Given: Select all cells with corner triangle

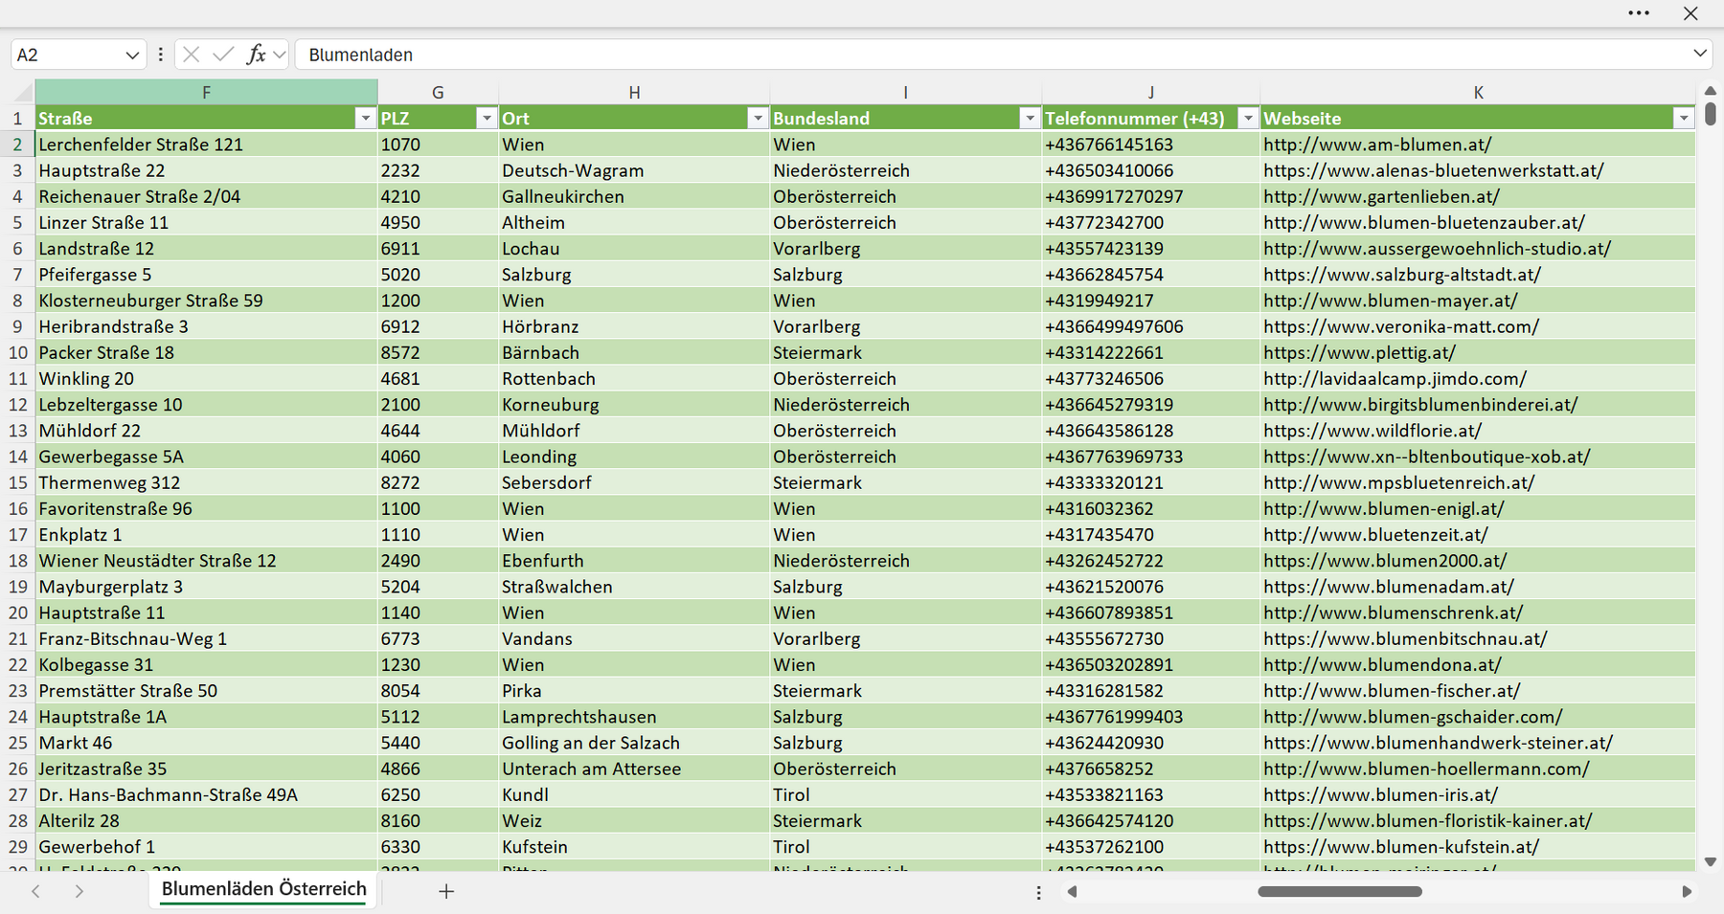Looking at the screenshot, I should [22, 92].
